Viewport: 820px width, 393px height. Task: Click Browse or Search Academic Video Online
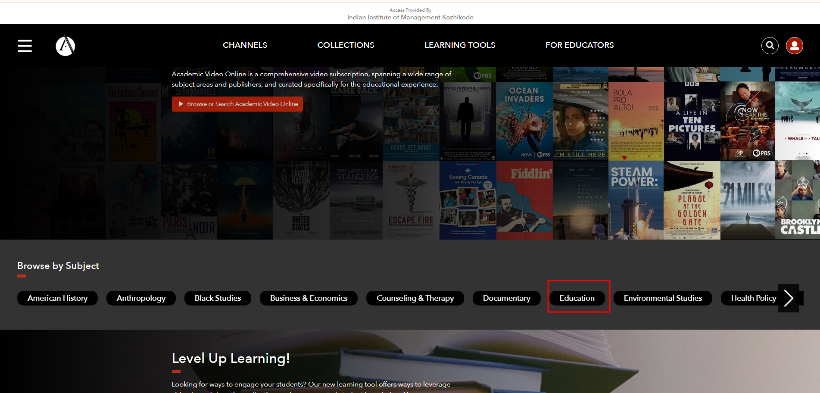(x=237, y=104)
